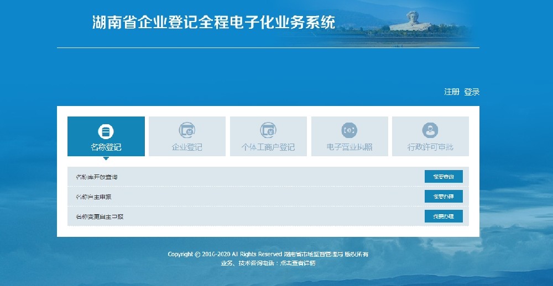The image size is (553, 286).
Task: Click the 名称库开放查询 row text
Action: point(97,177)
